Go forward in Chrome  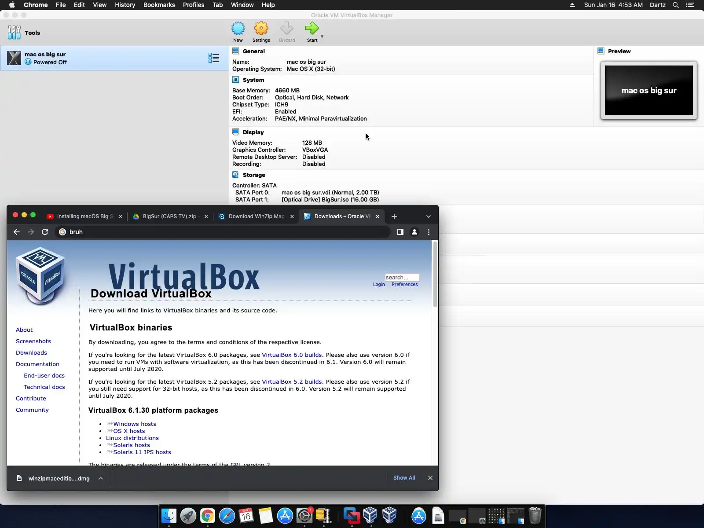tap(31, 232)
